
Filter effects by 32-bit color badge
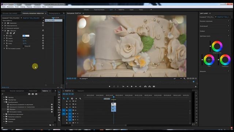pos(33,94)
